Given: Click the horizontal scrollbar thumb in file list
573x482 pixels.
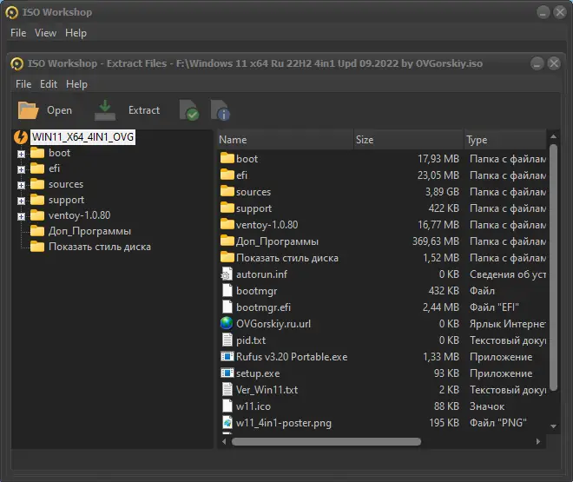Looking at the screenshot, I should (326, 441).
